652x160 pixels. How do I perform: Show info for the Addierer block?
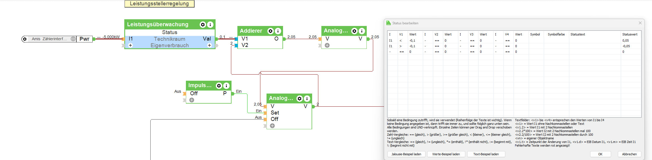tap(278, 31)
